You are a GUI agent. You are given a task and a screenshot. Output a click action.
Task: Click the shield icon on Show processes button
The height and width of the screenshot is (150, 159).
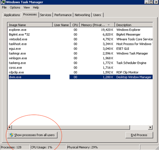11,135
